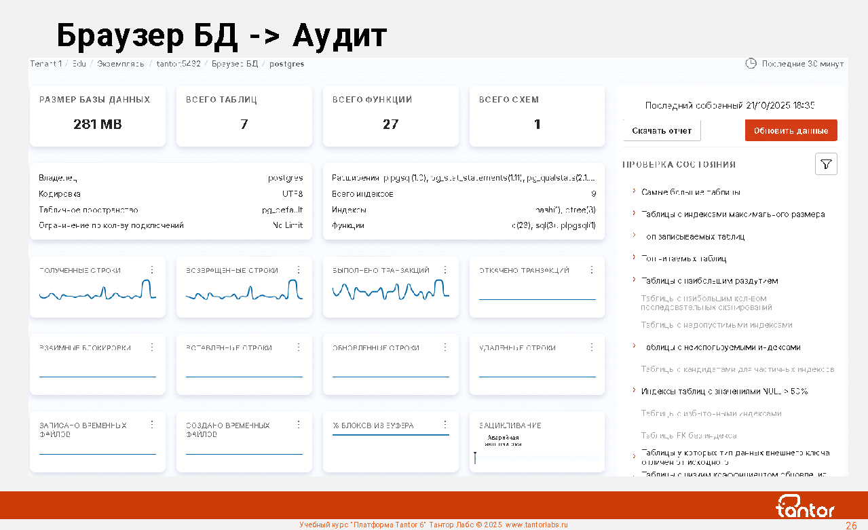The image size is (868, 530).
Task: Open three-dot menu on Обновленные строки card
Action: (445, 347)
